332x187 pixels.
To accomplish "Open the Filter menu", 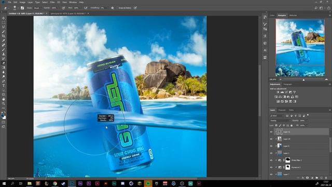I will pos(52,2).
